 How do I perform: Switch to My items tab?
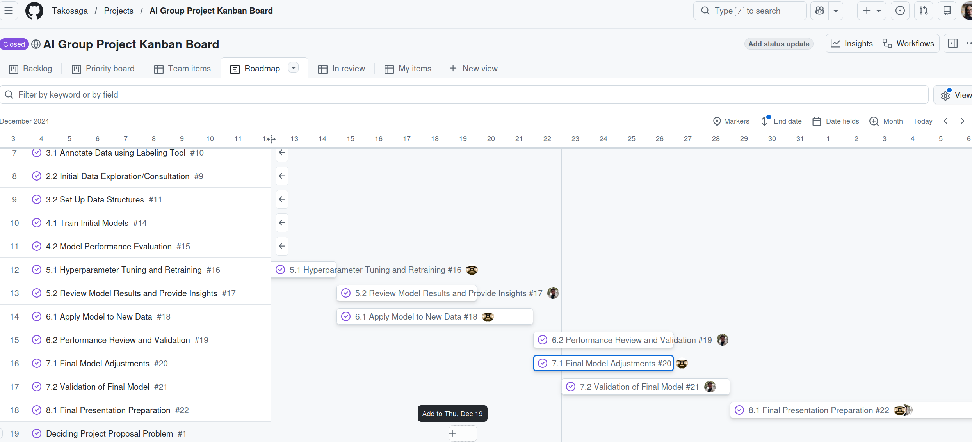(x=408, y=69)
